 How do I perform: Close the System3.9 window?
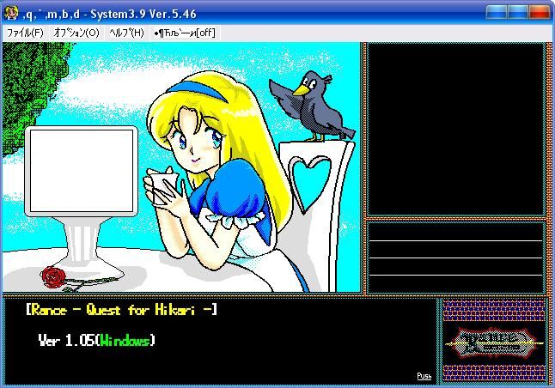[539, 12]
